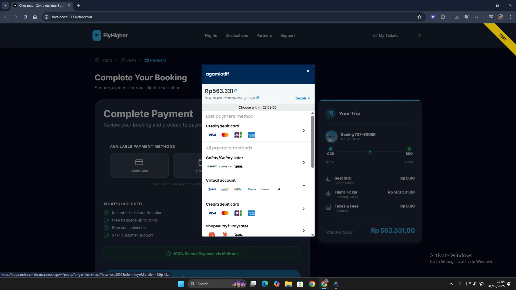This screenshot has width=516, height=290.
Task: Open the Partners nav item
Action: [x=264, y=35]
